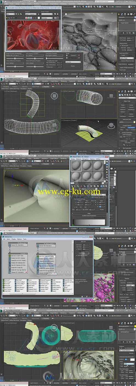This screenshot has height=386, width=136.
Task: Open the Production render mode dropdown
Action: 73,62
